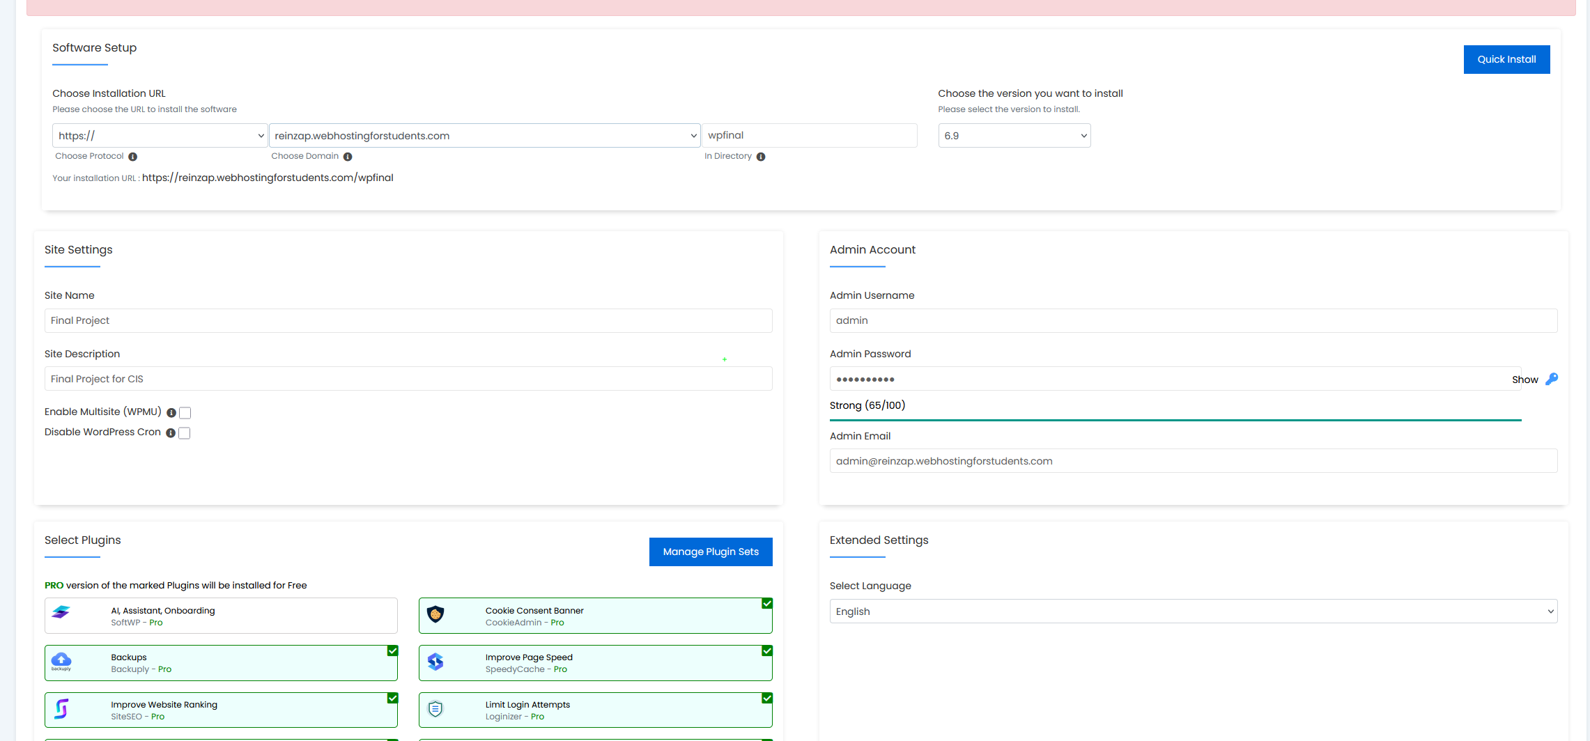
Task: Expand the domain selection dropdown
Action: (484, 136)
